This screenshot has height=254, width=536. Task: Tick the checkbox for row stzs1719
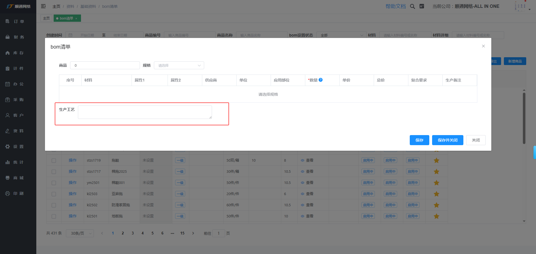pos(54,160)
